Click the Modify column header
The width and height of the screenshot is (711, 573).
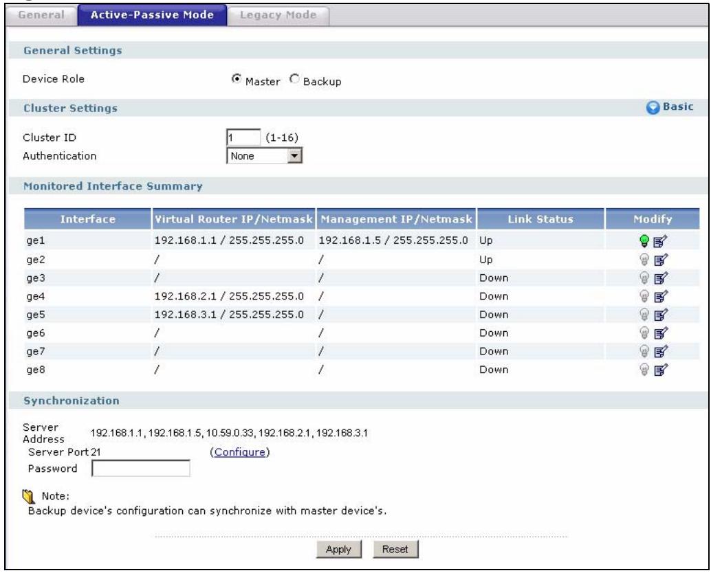[653, 219]
